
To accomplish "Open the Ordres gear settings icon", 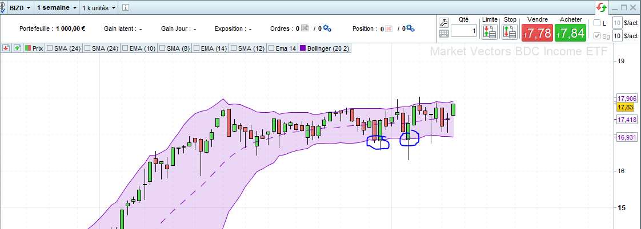I will (x=327, y=28).
